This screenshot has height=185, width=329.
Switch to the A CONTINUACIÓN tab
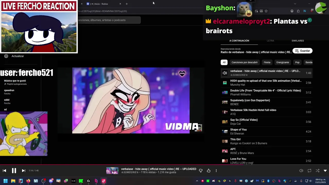click(239, 41)
